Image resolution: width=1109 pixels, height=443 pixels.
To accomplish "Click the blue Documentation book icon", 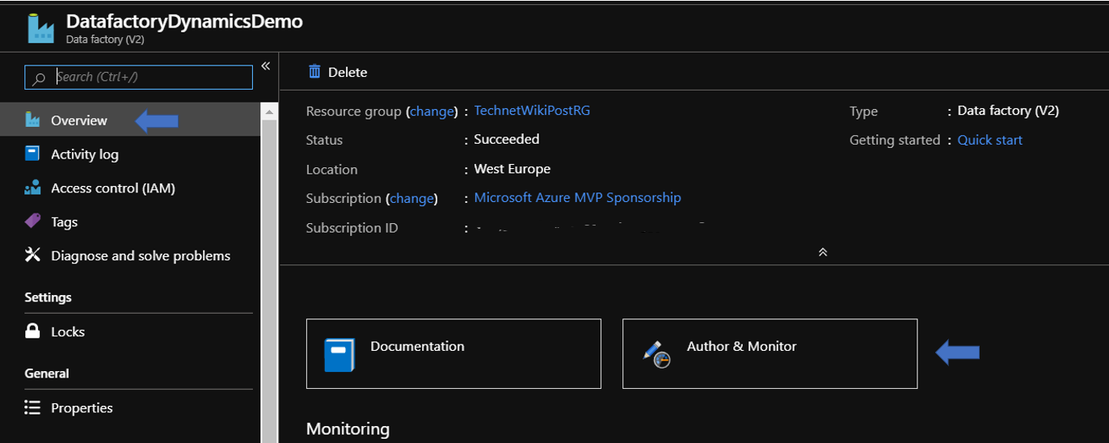I will pos(339,355).
